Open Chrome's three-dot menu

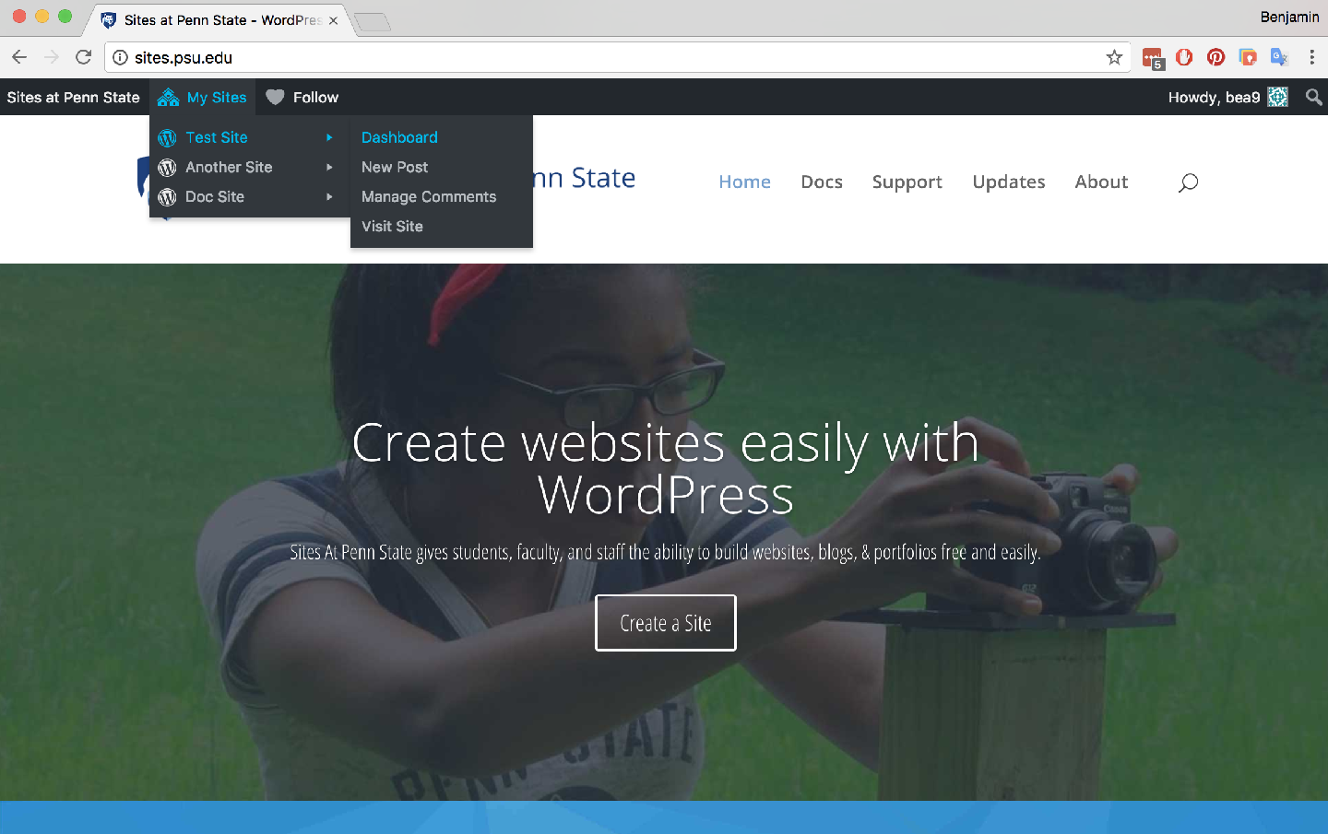(x=1311, y=57)
